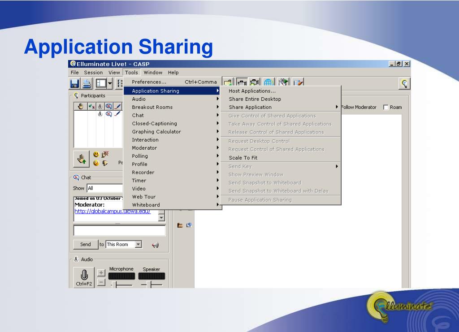Click the applause clapping hands icon
Image resolution: width=459 pixels, height=332 pixels.
point(105,154)
